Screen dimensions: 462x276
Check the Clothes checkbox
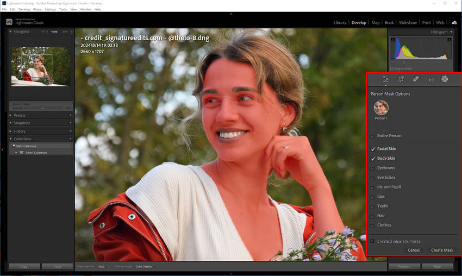(372, 225)
